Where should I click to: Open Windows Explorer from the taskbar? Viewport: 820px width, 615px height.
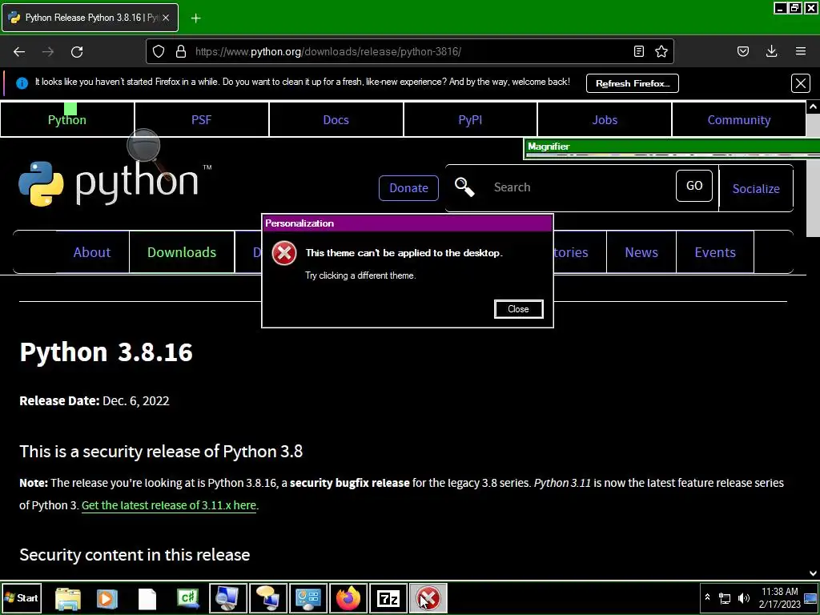point(68,598)
